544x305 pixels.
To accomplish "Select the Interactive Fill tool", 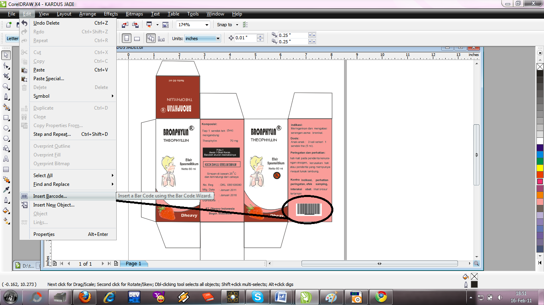I will [x=6, y=221].
